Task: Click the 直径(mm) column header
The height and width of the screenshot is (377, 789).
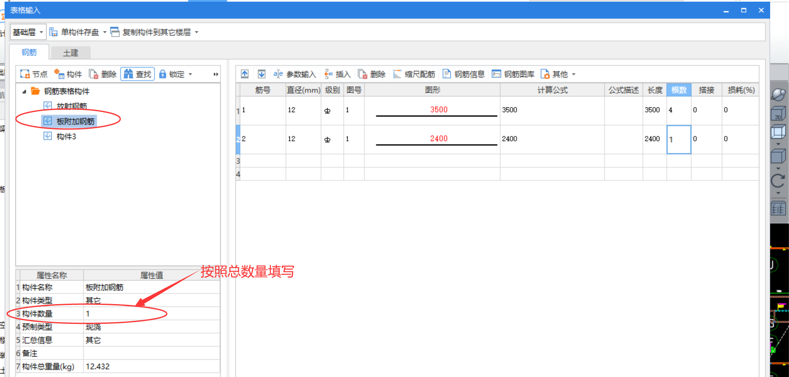Action: (303, 90)
